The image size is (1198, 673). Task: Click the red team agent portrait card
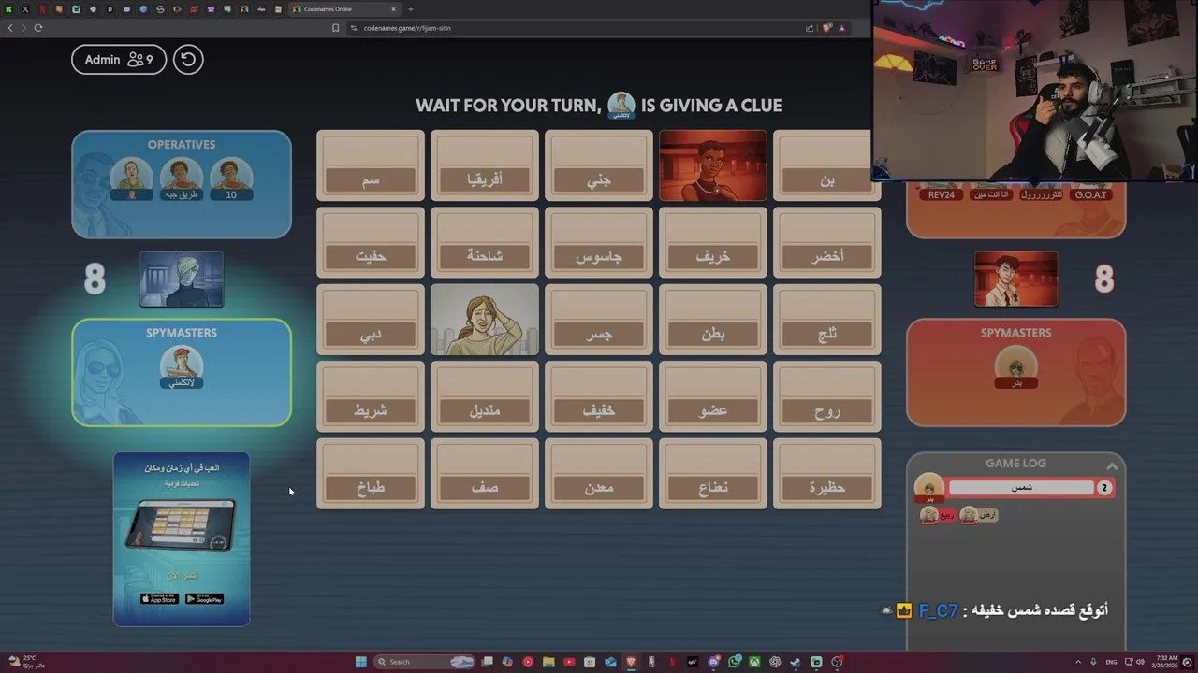1016,279
